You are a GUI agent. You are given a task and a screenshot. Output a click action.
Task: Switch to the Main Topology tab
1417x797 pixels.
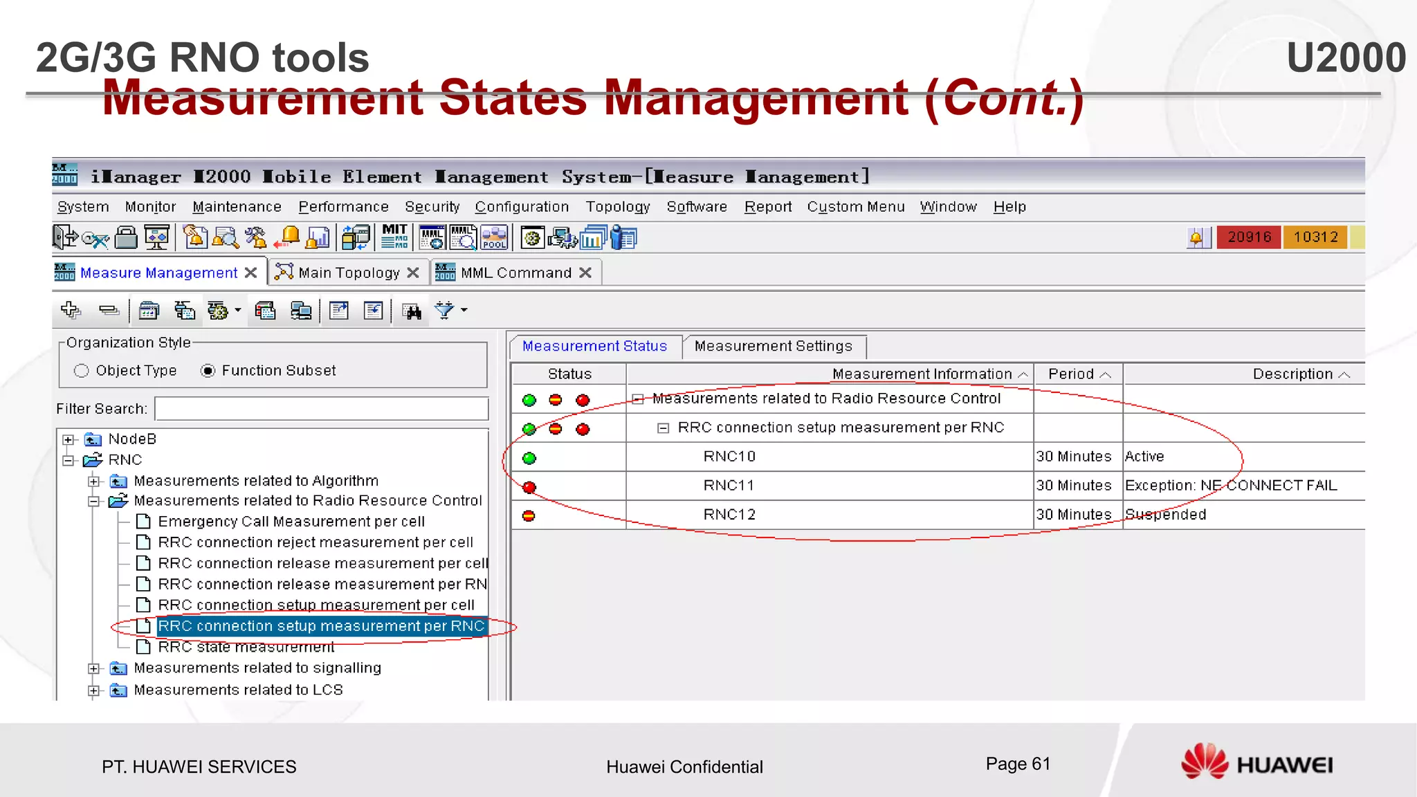(349, 273)
